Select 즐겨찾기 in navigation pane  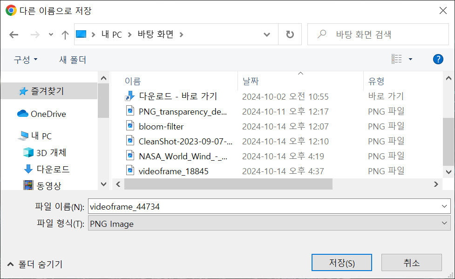tap(49, 91)
